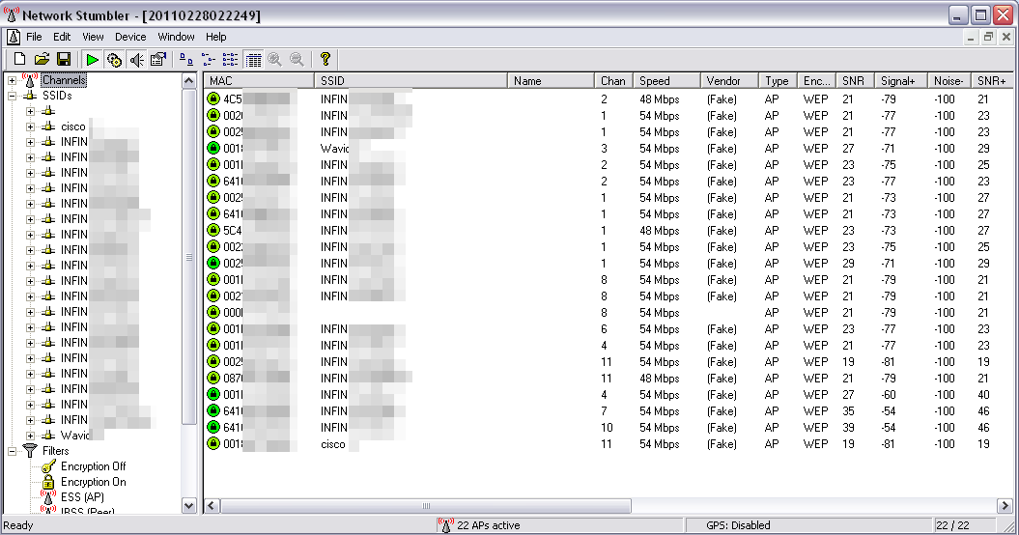Click the Save floppy disk icon

(x=63, y=60)
